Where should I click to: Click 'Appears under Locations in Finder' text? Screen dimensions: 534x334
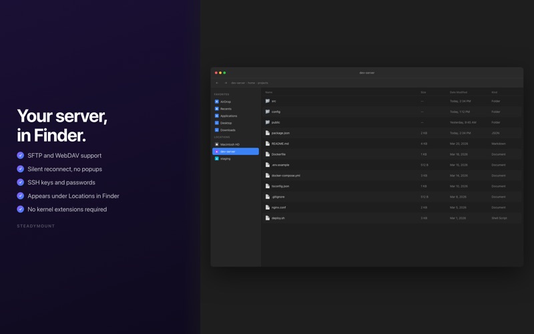(73, 196)
